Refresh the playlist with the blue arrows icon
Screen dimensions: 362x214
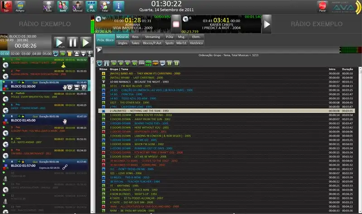point(55,54)
